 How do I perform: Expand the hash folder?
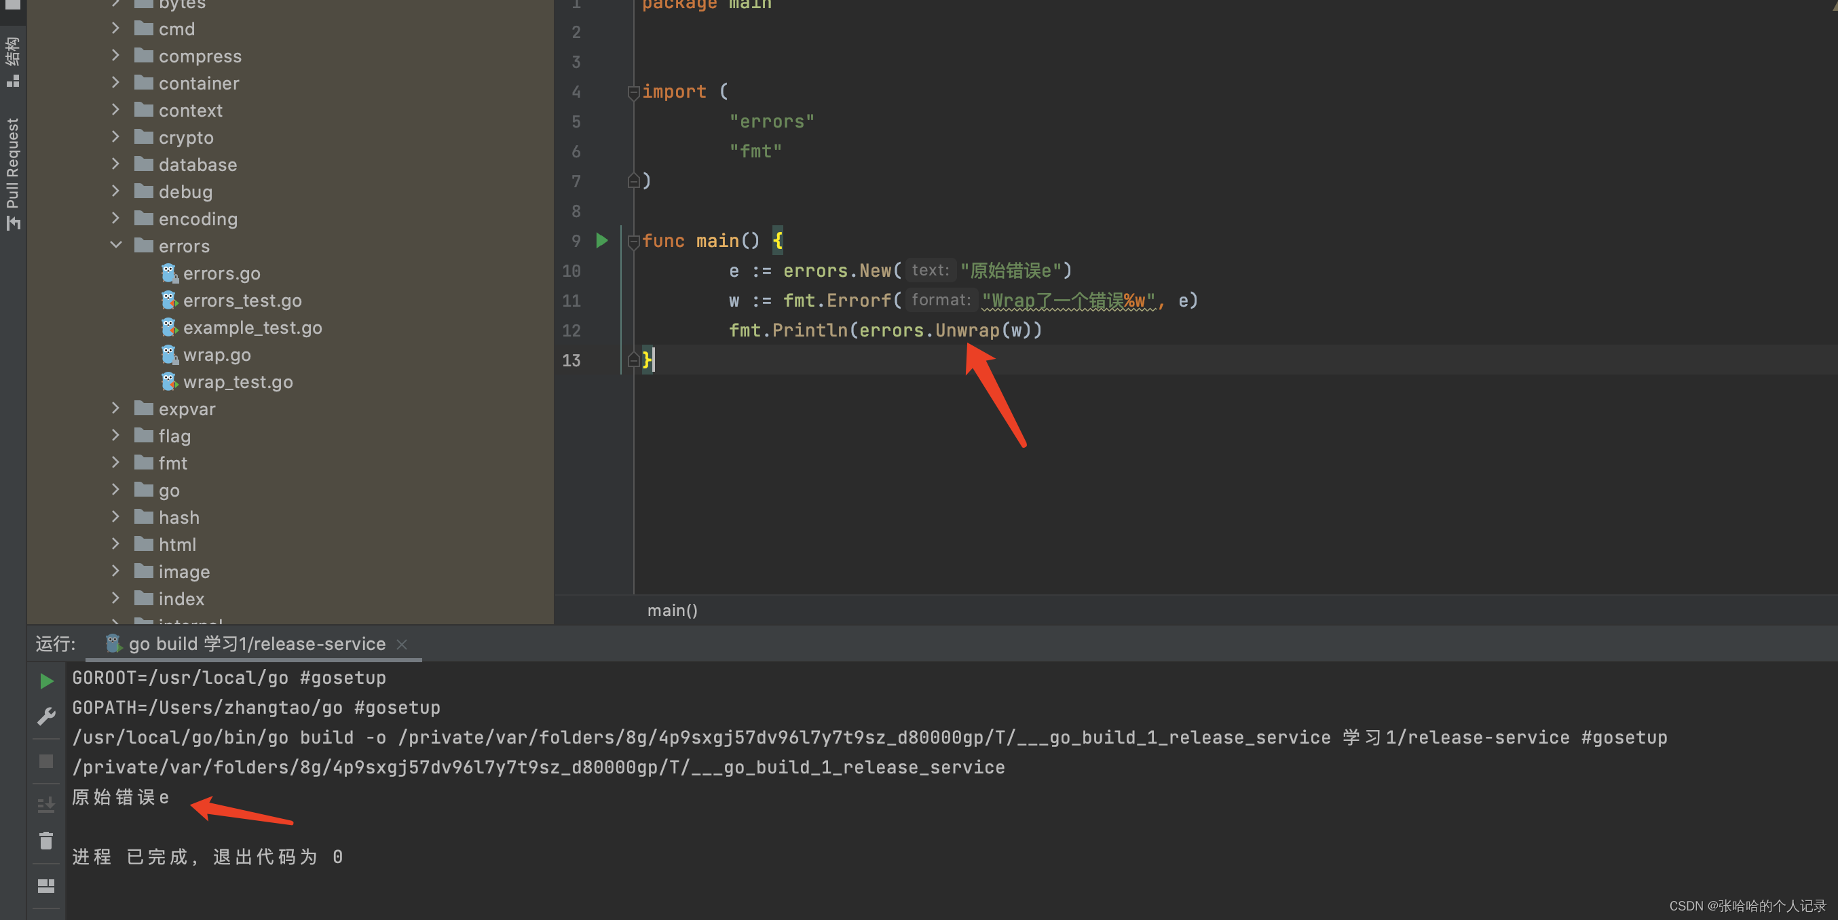pyautogui.click(x=115, y=516)
